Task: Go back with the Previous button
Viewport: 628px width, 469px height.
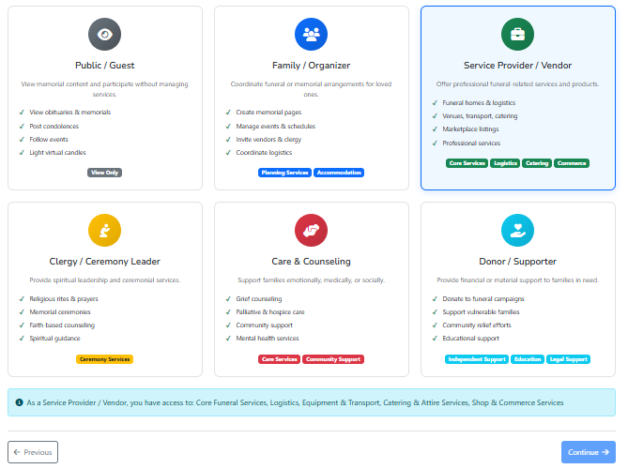Action: 33,452
